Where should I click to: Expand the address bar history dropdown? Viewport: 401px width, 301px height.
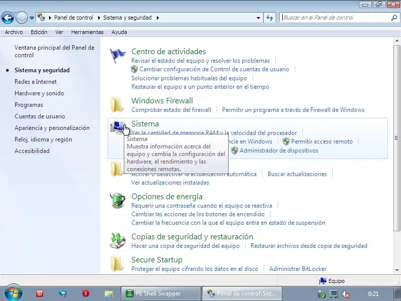click(x=258, y=18)
